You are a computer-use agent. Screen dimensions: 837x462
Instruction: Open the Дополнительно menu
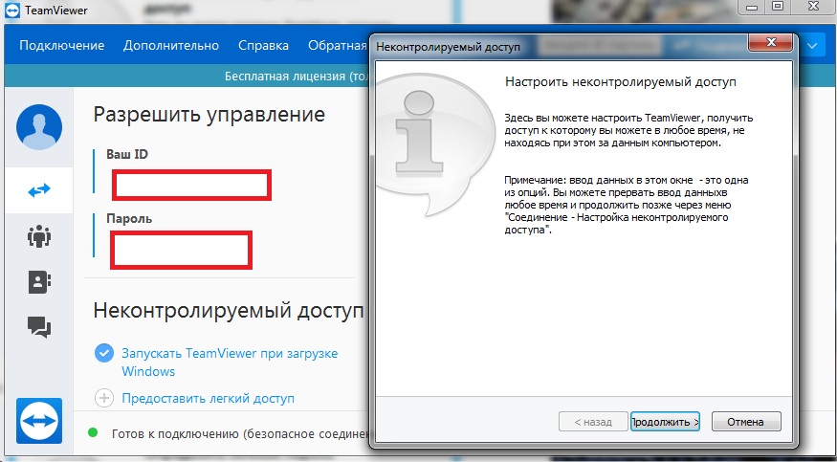point(171,45)
